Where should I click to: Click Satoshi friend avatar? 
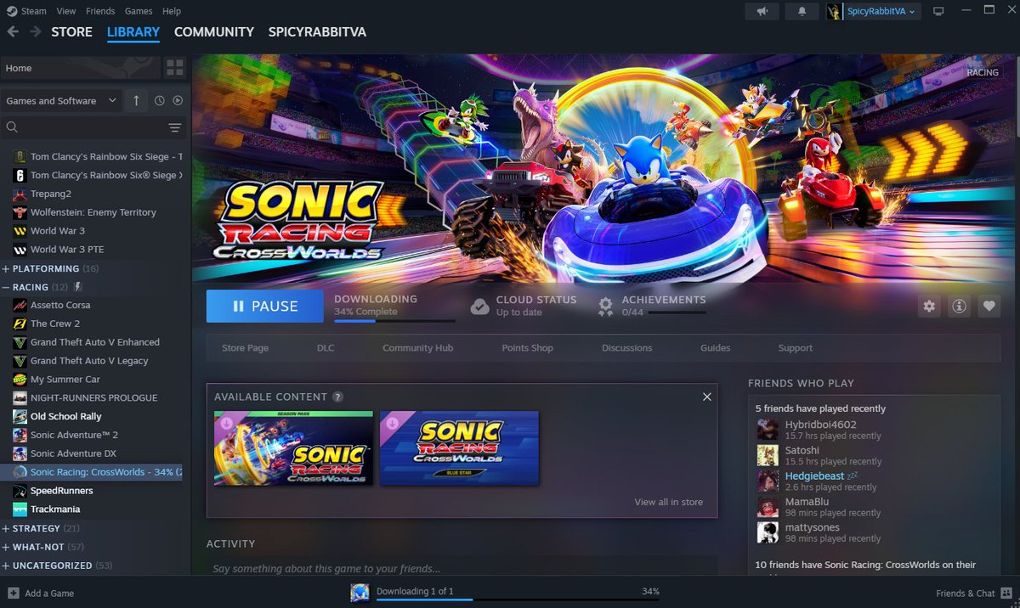pyautogui.click(x=768, y=455)
